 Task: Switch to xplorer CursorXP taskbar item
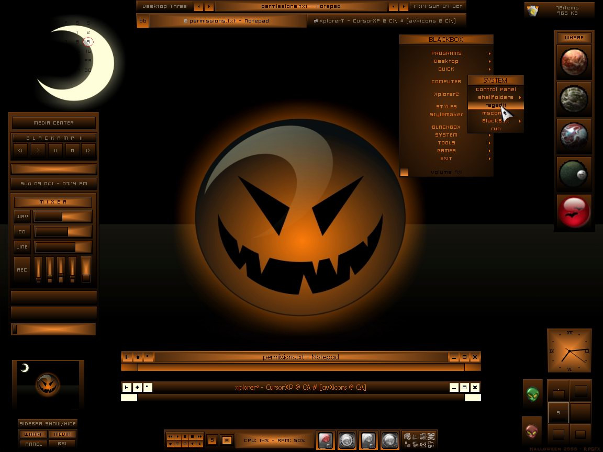(386, 21)
